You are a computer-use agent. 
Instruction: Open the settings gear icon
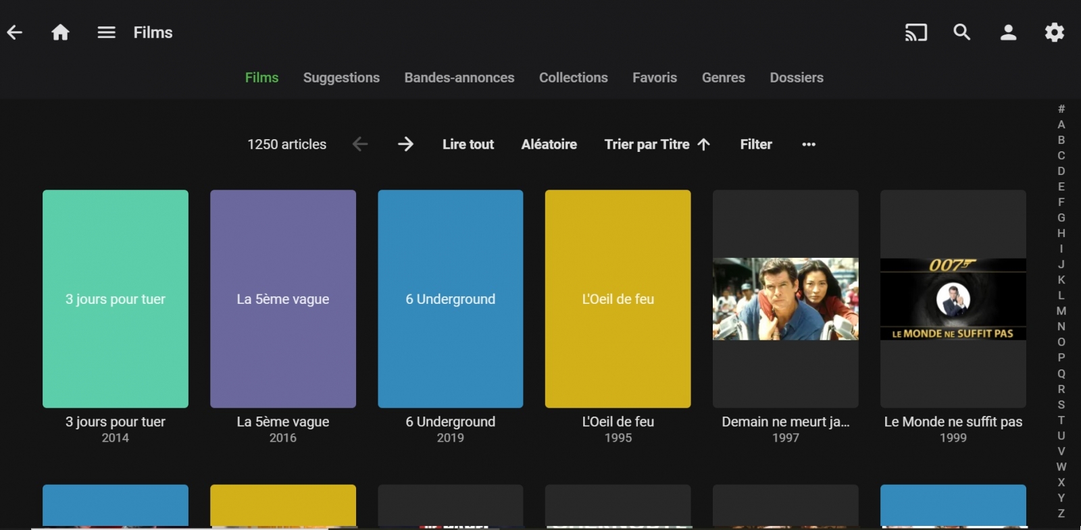pos(1054,32)
